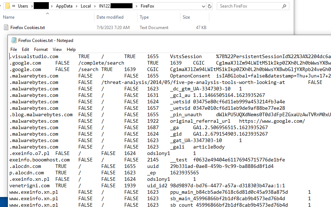The height and width of the screenshot is (207, 331).
Task: Click the _uetsid cookie value text
Action: click(239, 102)
